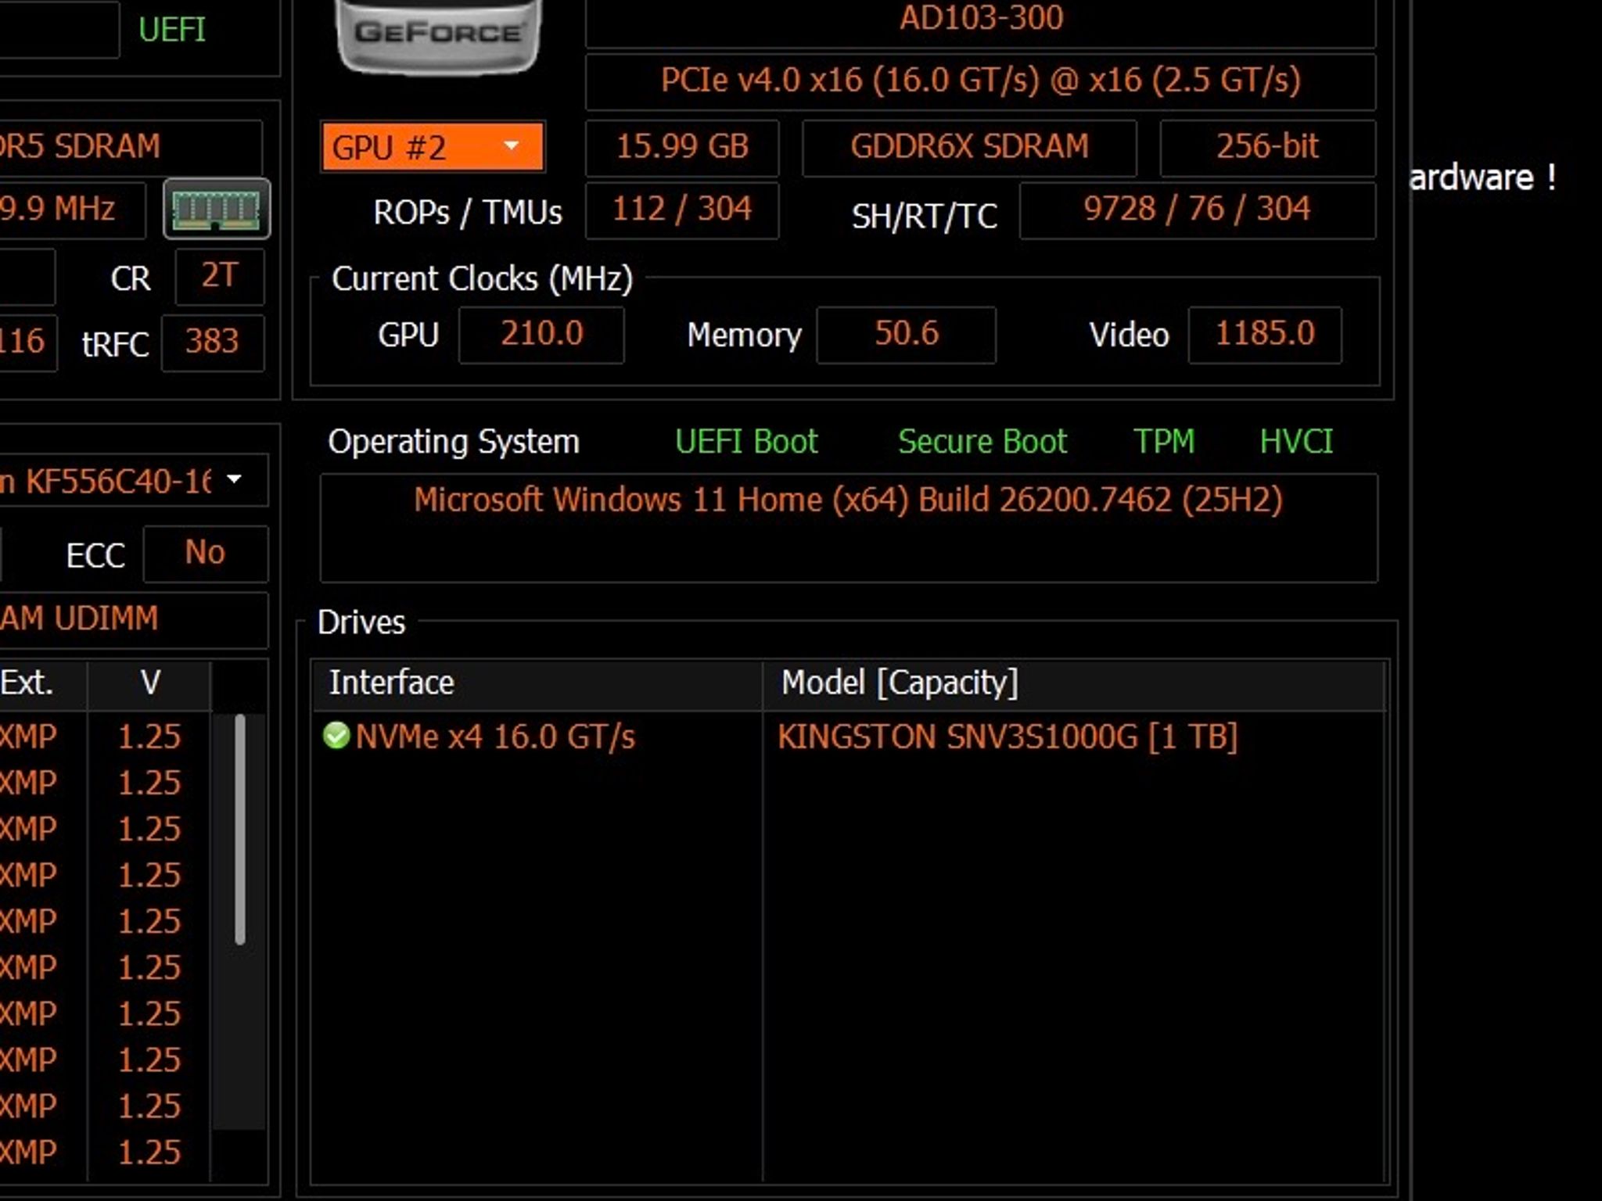This screenshot has width=1602, height=1201.
Task: Click the 256-bit bus width field
Action: point(1267,147)
